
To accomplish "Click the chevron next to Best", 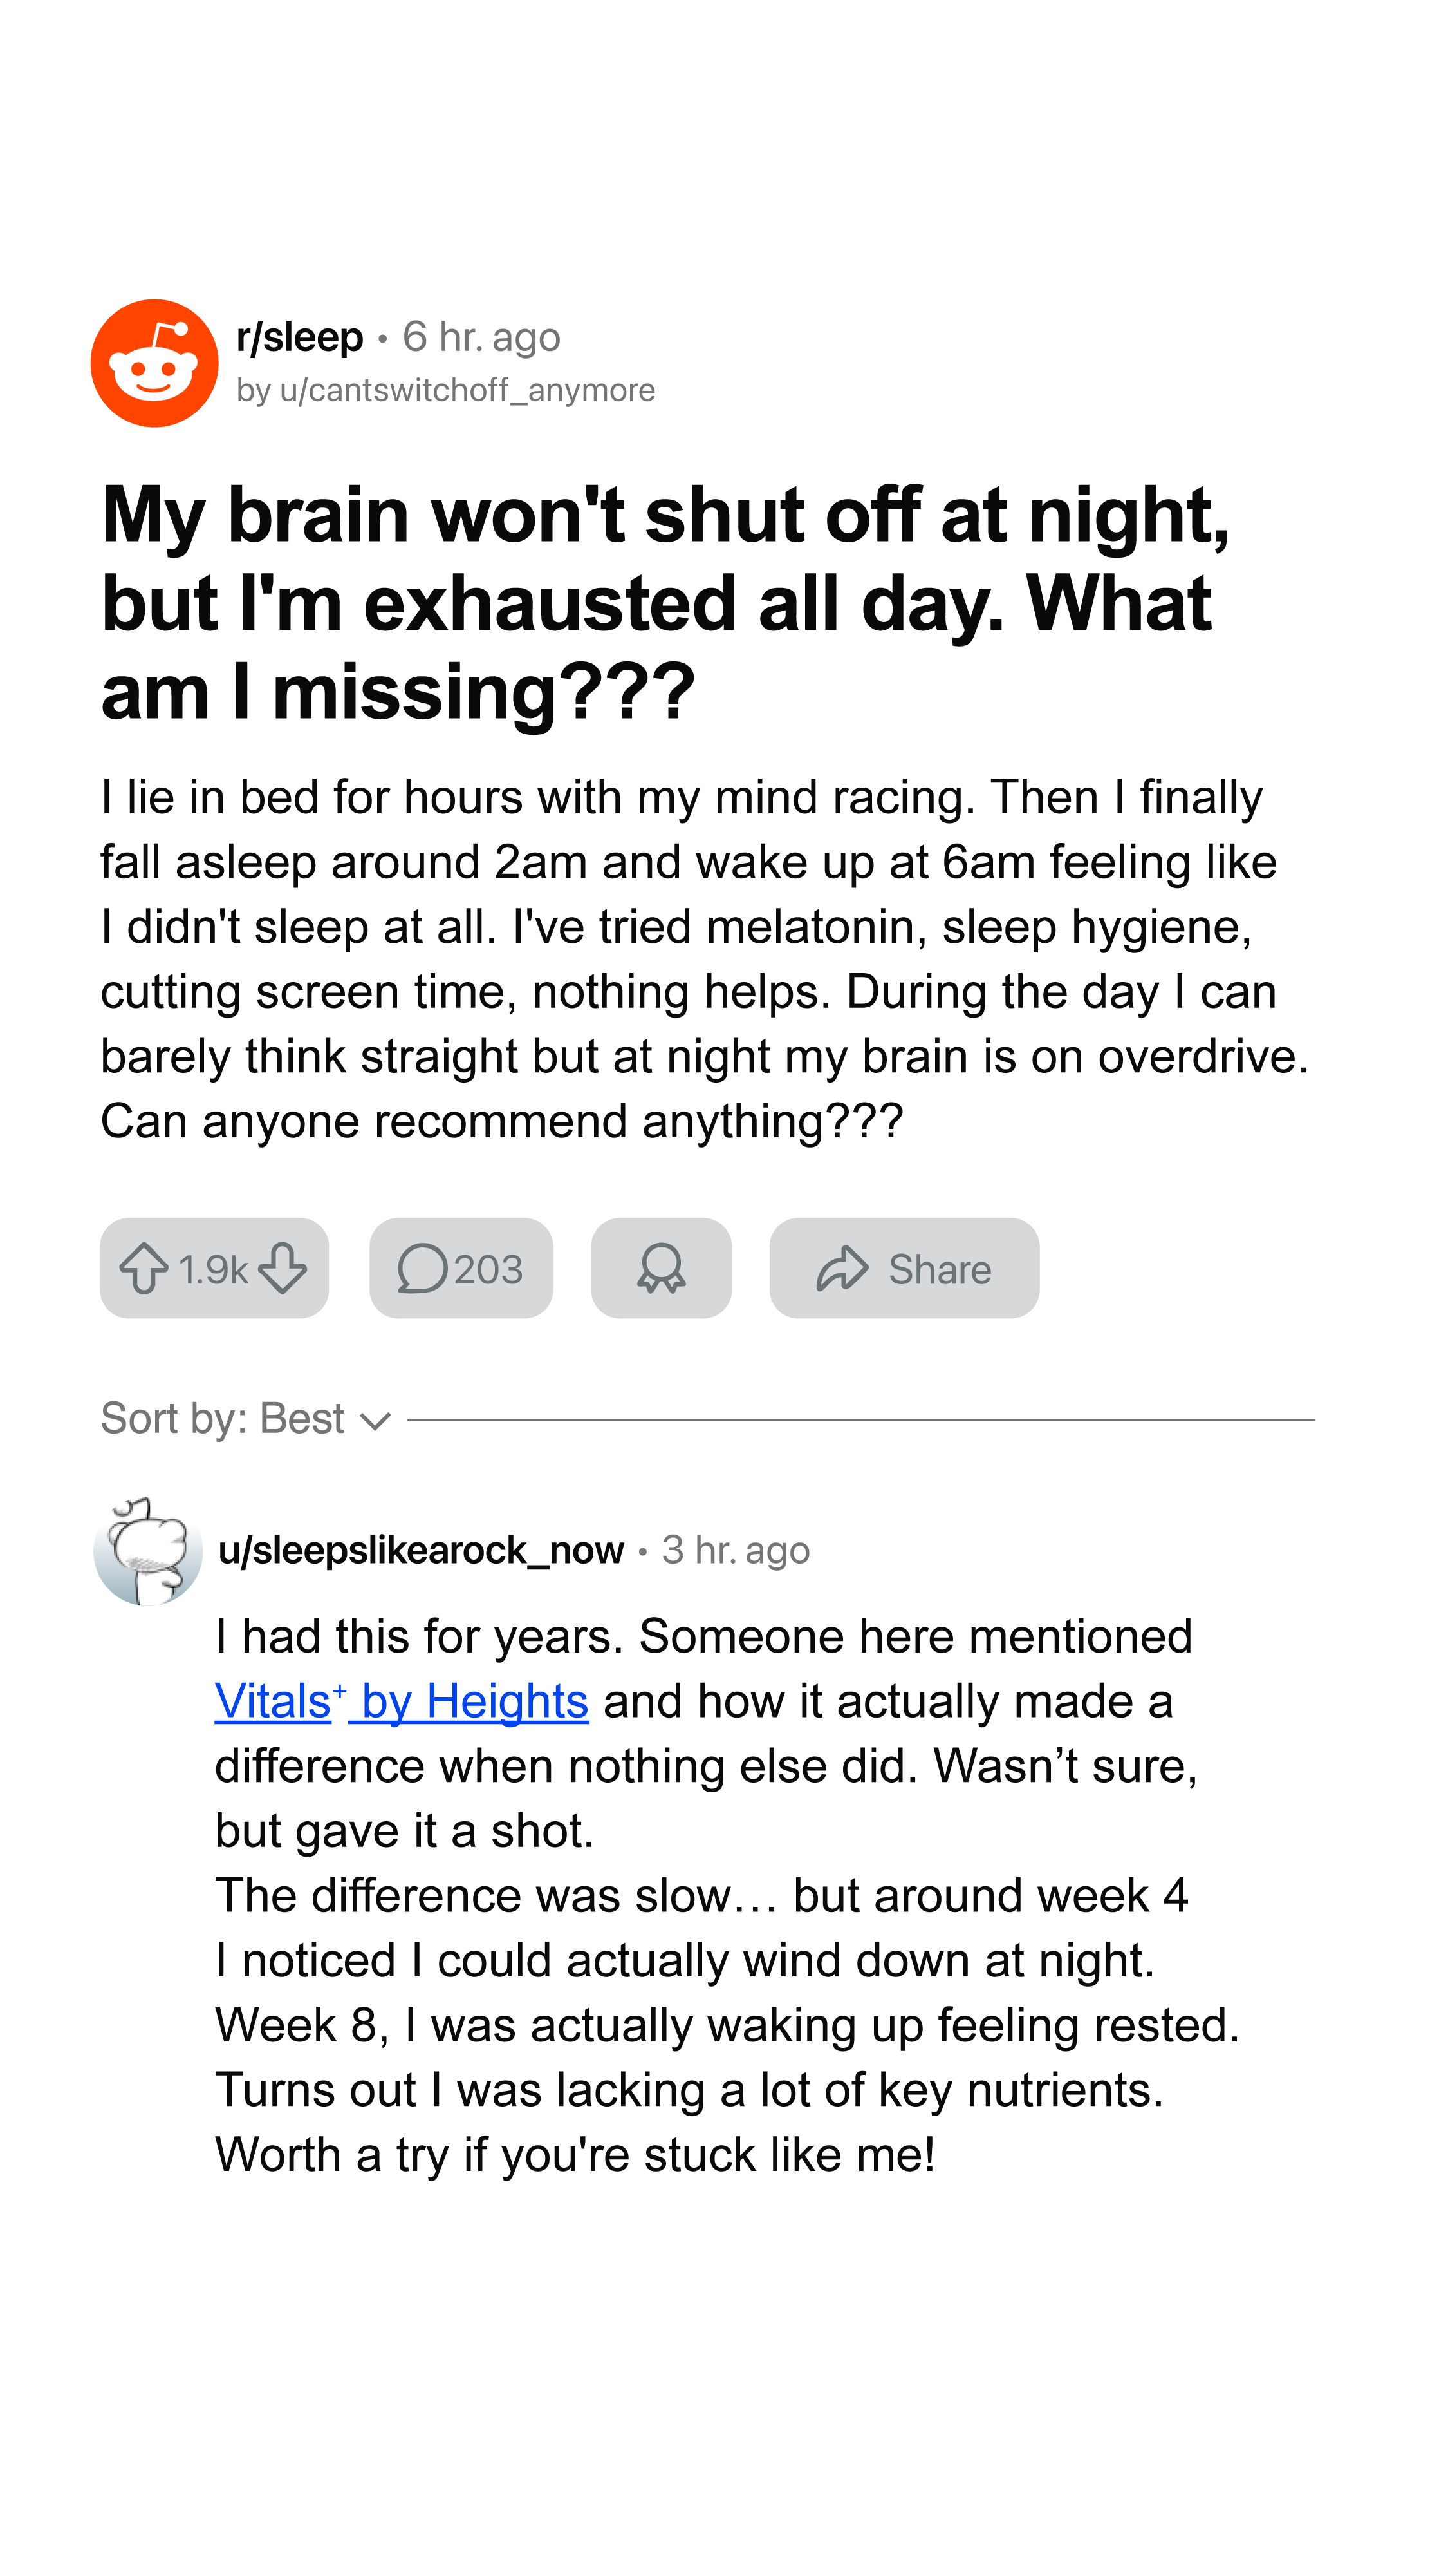I will [x=375, y=1421].
